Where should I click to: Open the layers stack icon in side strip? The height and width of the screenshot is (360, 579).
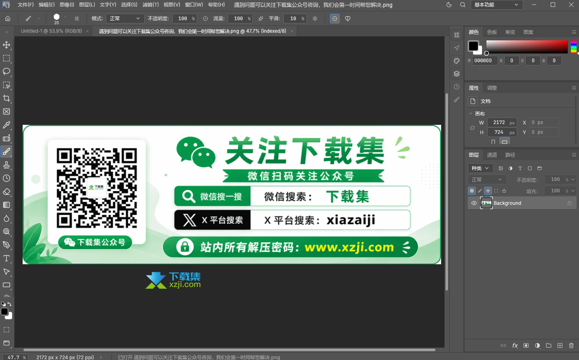click(x=456, y=74)
